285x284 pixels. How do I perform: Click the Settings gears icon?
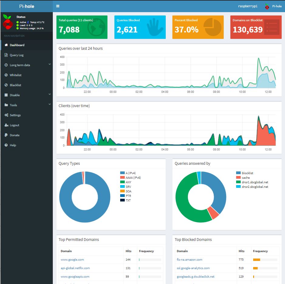point(5,115)
